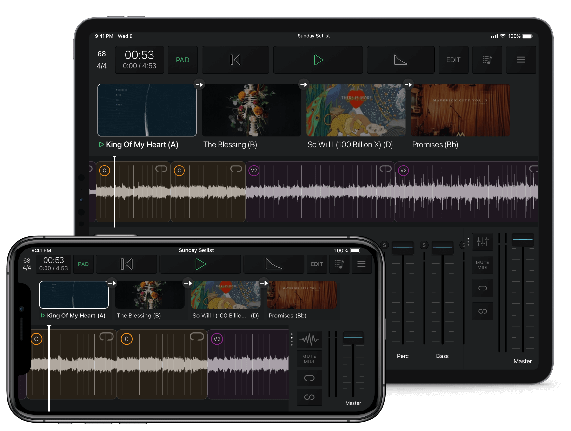Screen dimensions: 571x431
Task: Adjust the Master volume fader
Action: (523, 239)
